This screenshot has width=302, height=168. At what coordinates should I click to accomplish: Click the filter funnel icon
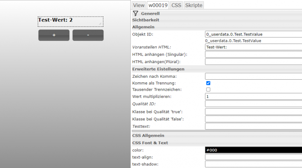[x=136, y=13]
